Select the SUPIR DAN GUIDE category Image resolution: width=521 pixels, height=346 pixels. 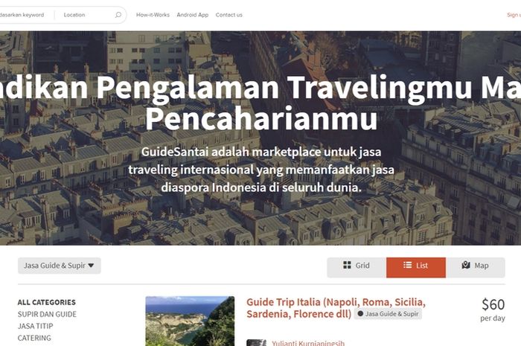pos(47,314)
